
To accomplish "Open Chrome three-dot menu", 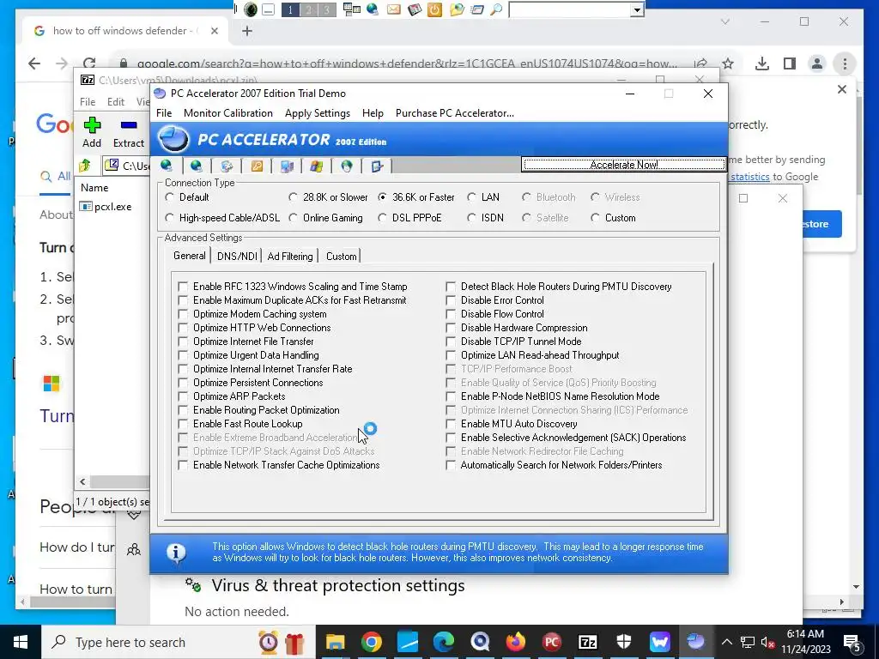I will point(845,63).
